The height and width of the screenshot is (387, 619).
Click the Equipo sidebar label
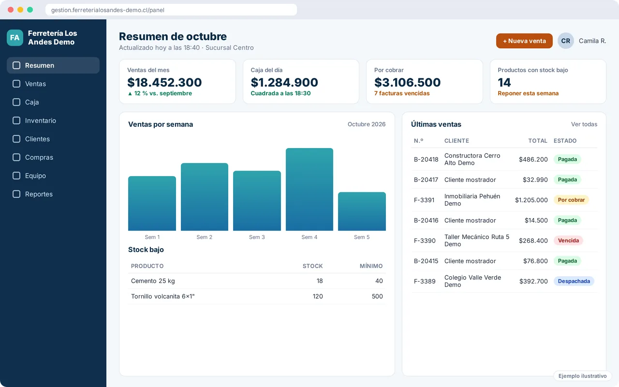(x=35, y=176)
